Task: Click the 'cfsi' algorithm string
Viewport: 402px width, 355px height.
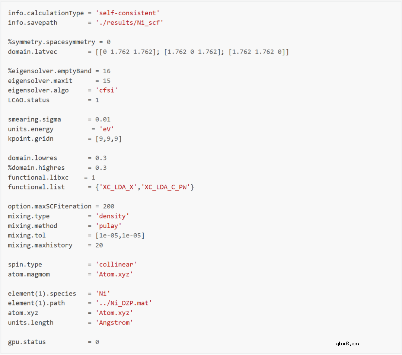Action: pyautogui.click(x=106, y=90)
